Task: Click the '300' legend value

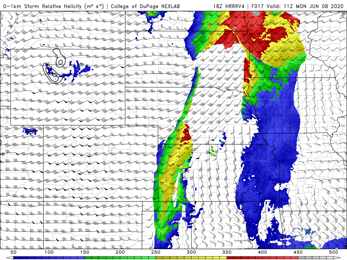Action: (191, 252)
